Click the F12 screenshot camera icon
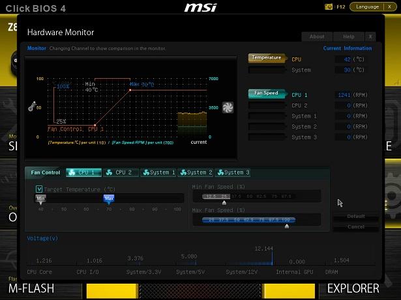Viewport: 401px width, 300px height. click(329, 7)
